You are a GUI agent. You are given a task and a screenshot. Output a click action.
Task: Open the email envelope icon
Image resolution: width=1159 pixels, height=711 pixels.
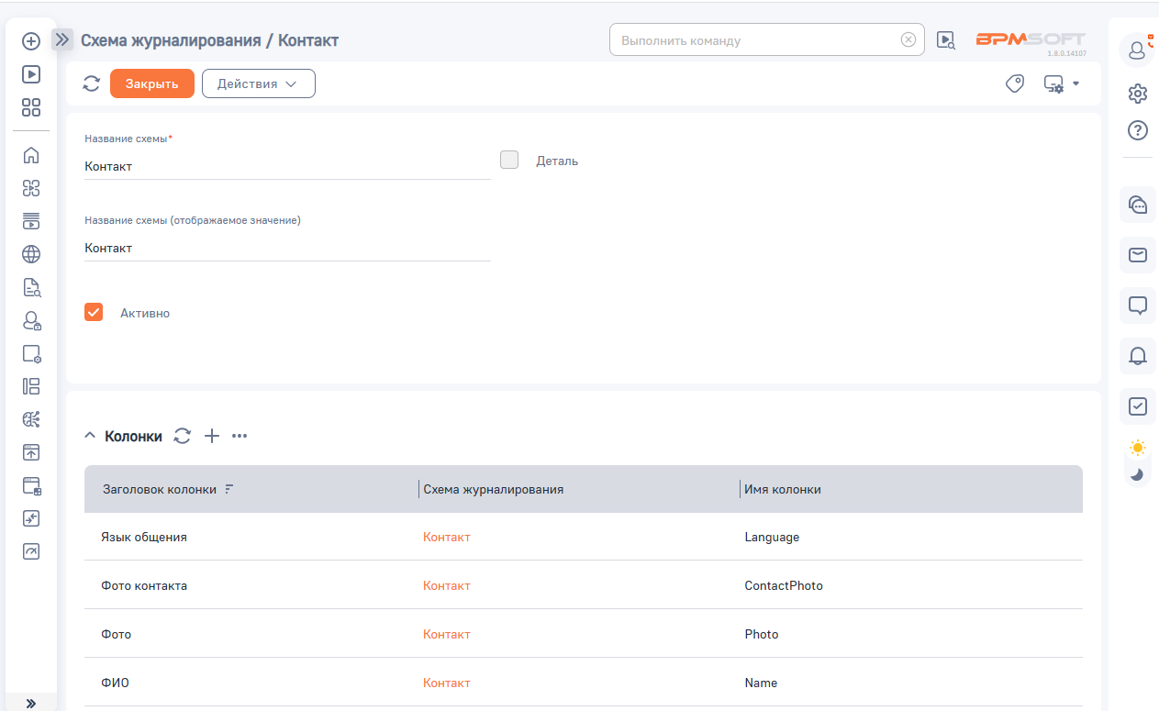click(x=1137, y=255)
